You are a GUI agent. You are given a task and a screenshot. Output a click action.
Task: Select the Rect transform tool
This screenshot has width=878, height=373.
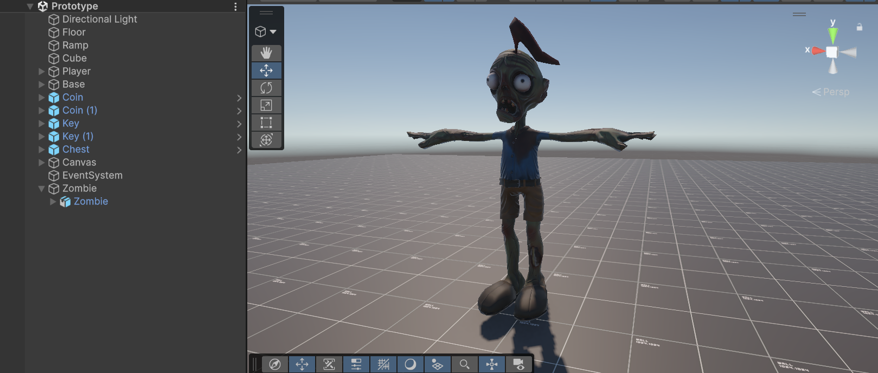point(266,123)
